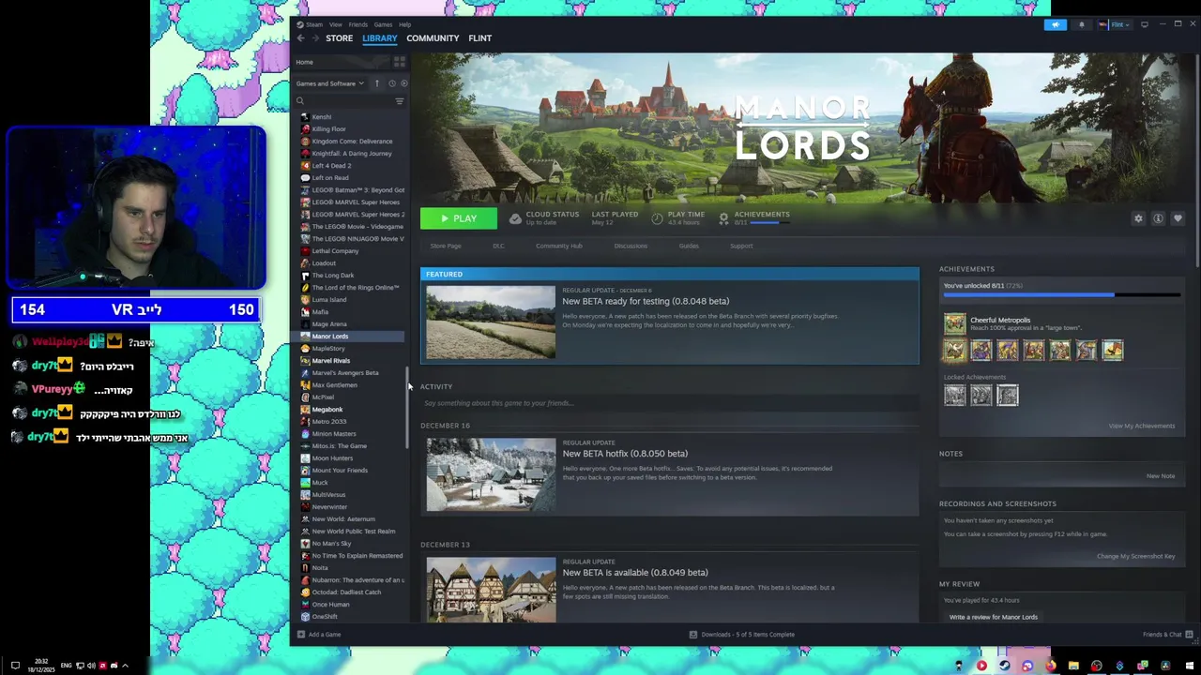
Task: Click the achievements progress bar
Action: tap(1061, 295)
